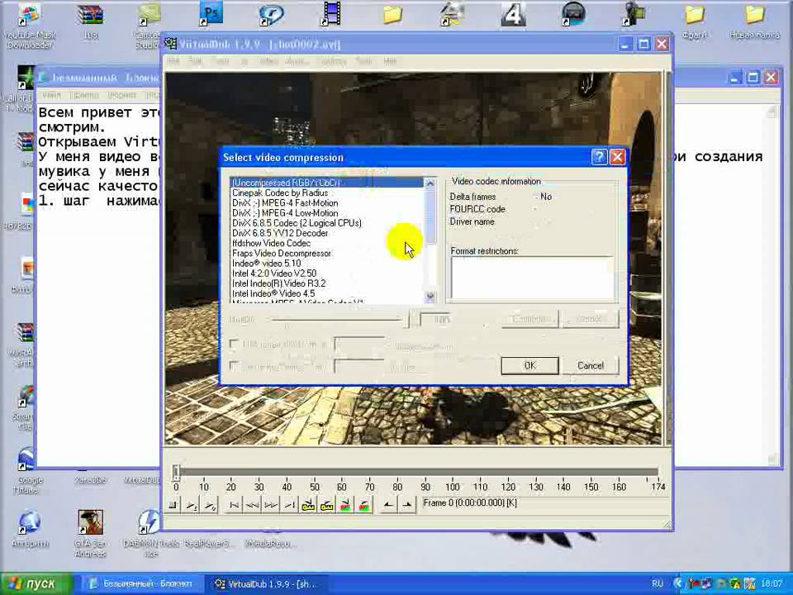793x595 pixels.
Task: Step forward one frame in VirtualDub toolbar
Action: 271,504
